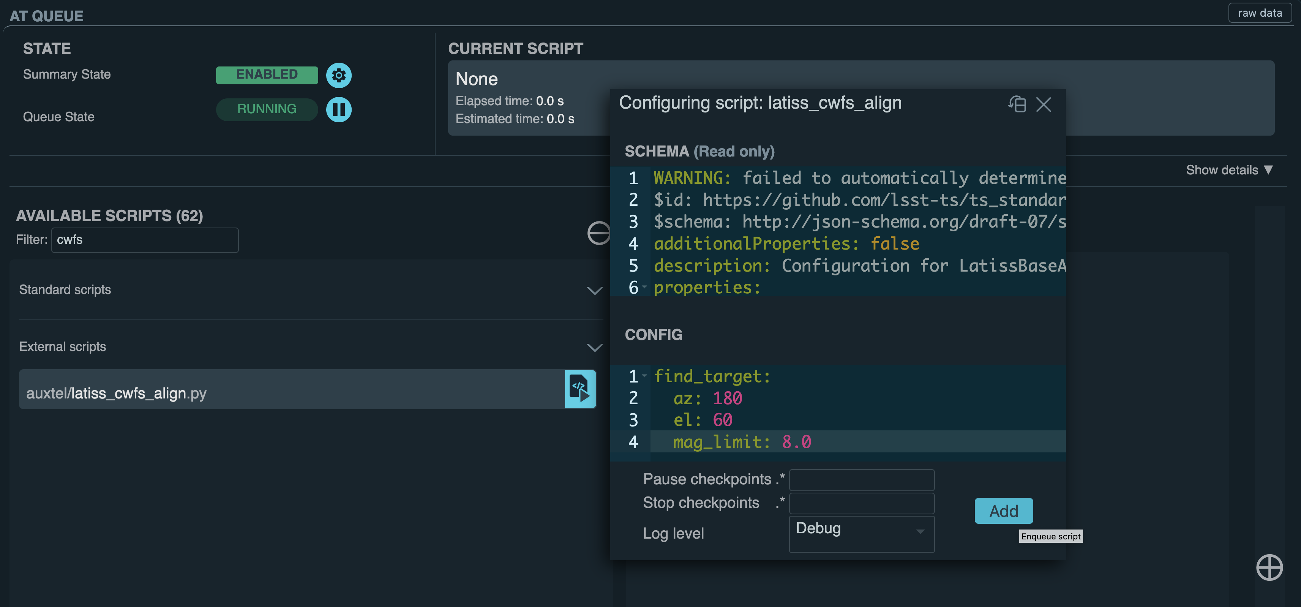Collapse the Standard scripts section
The width and height of the screenshot is (1301, 607).
point(594,290)
